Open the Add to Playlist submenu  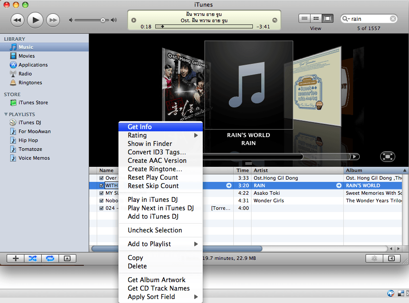[x=161, y=244]
